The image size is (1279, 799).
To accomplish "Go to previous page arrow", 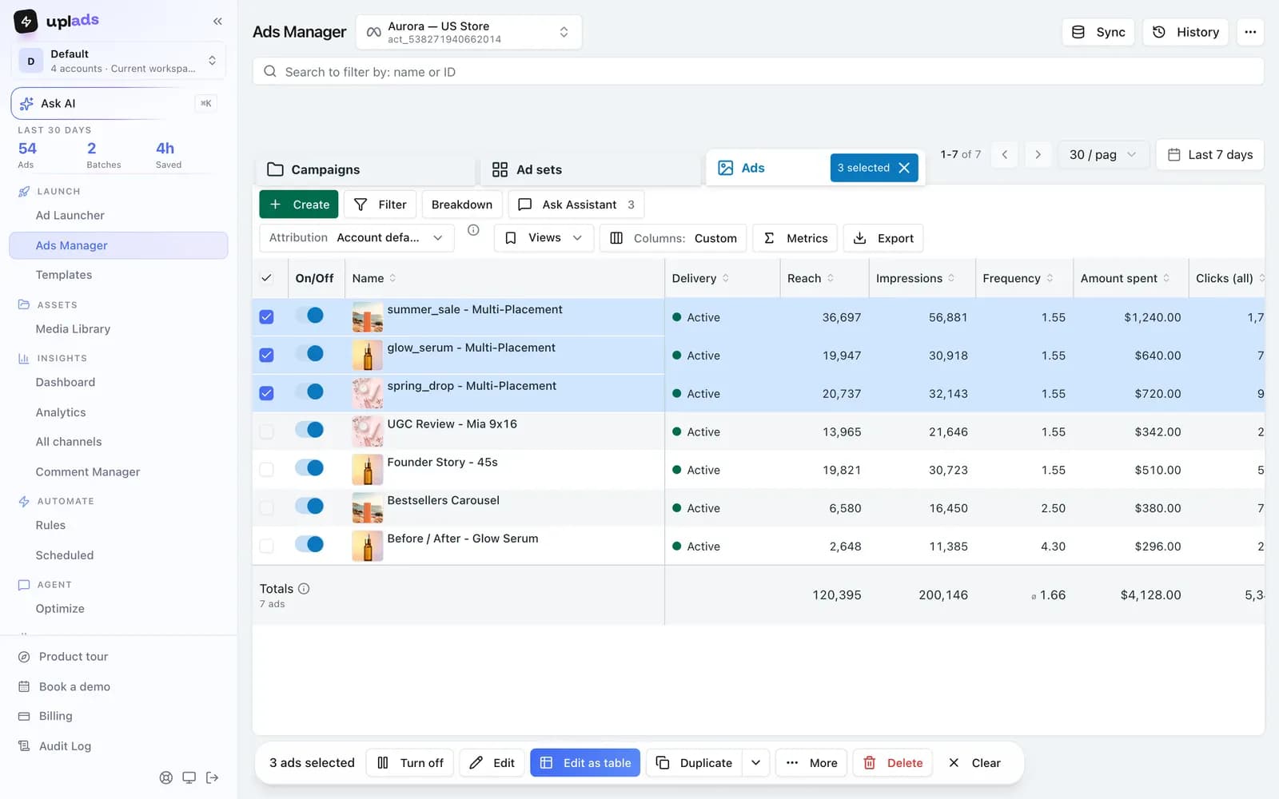I will tap(1005, 154).
